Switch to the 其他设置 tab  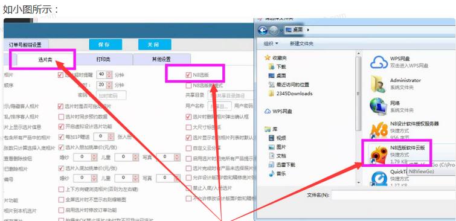click(x=162, y=59)
